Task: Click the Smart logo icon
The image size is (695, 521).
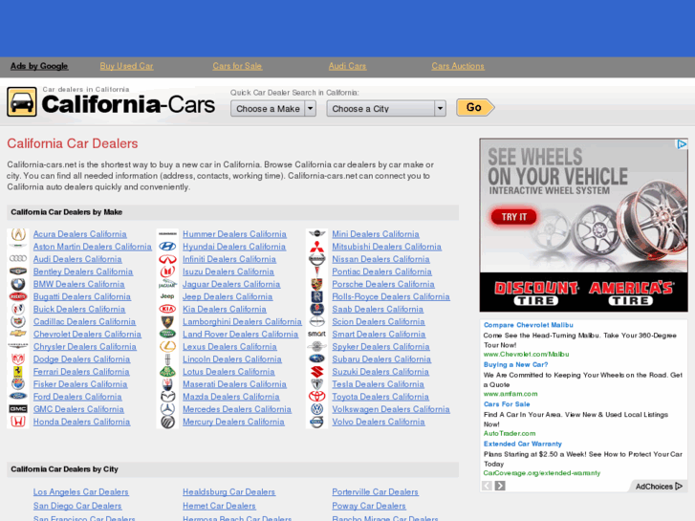Action: point(317,334)
